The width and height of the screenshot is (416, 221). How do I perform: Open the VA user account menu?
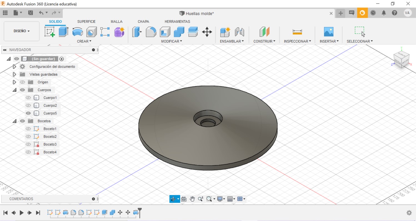407,13
